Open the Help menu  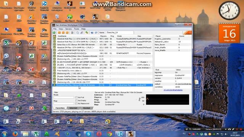83,29
